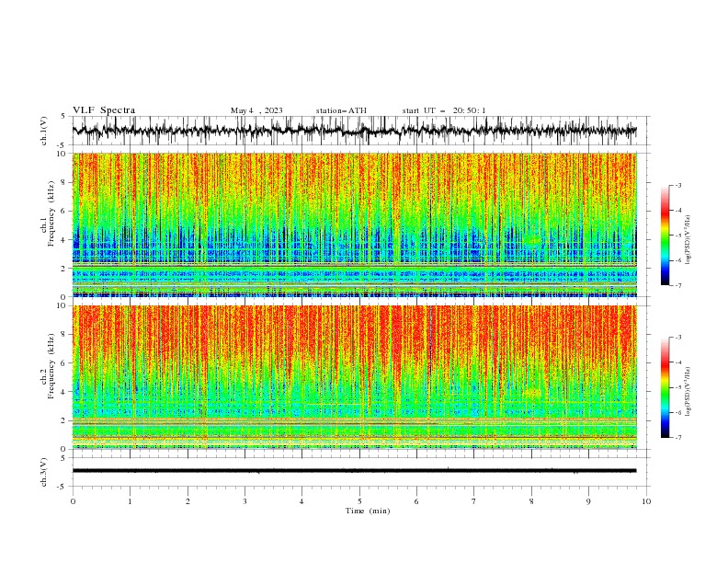Click the "VLF Spectra" title text
The height and width of the screenshot is (563, 728).
[104, 110]
